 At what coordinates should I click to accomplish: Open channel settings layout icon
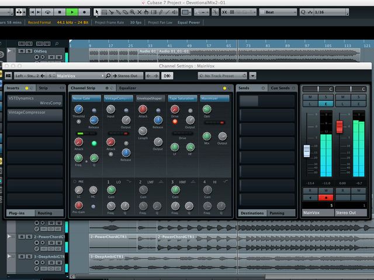pyautogui.click(x=8, y=76)
